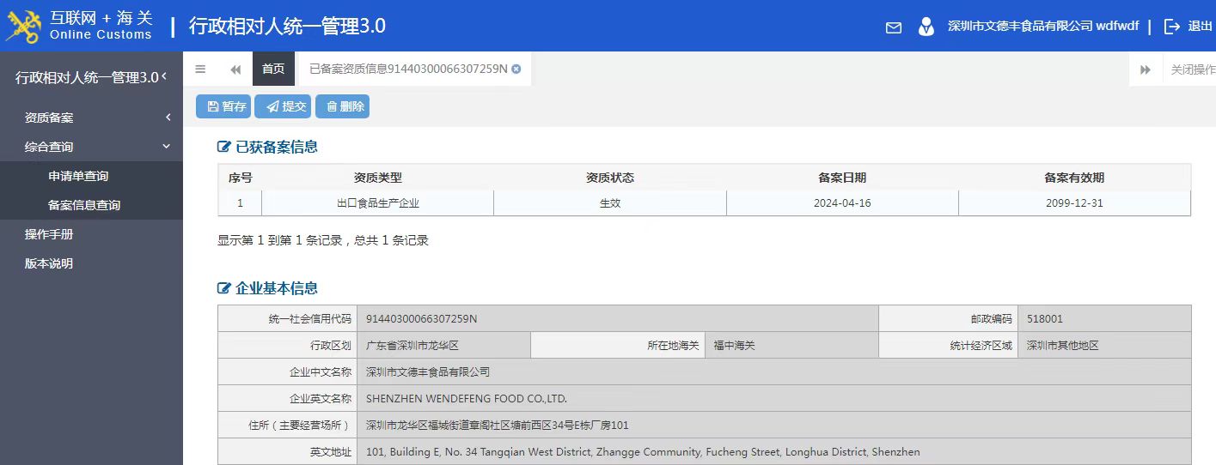Click the 所在地海关 field 福中海关

pyautogui.click(x=791, y=346)
